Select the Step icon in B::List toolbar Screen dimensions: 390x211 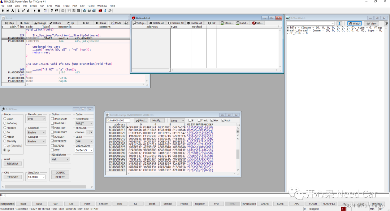tap(10, 23)
